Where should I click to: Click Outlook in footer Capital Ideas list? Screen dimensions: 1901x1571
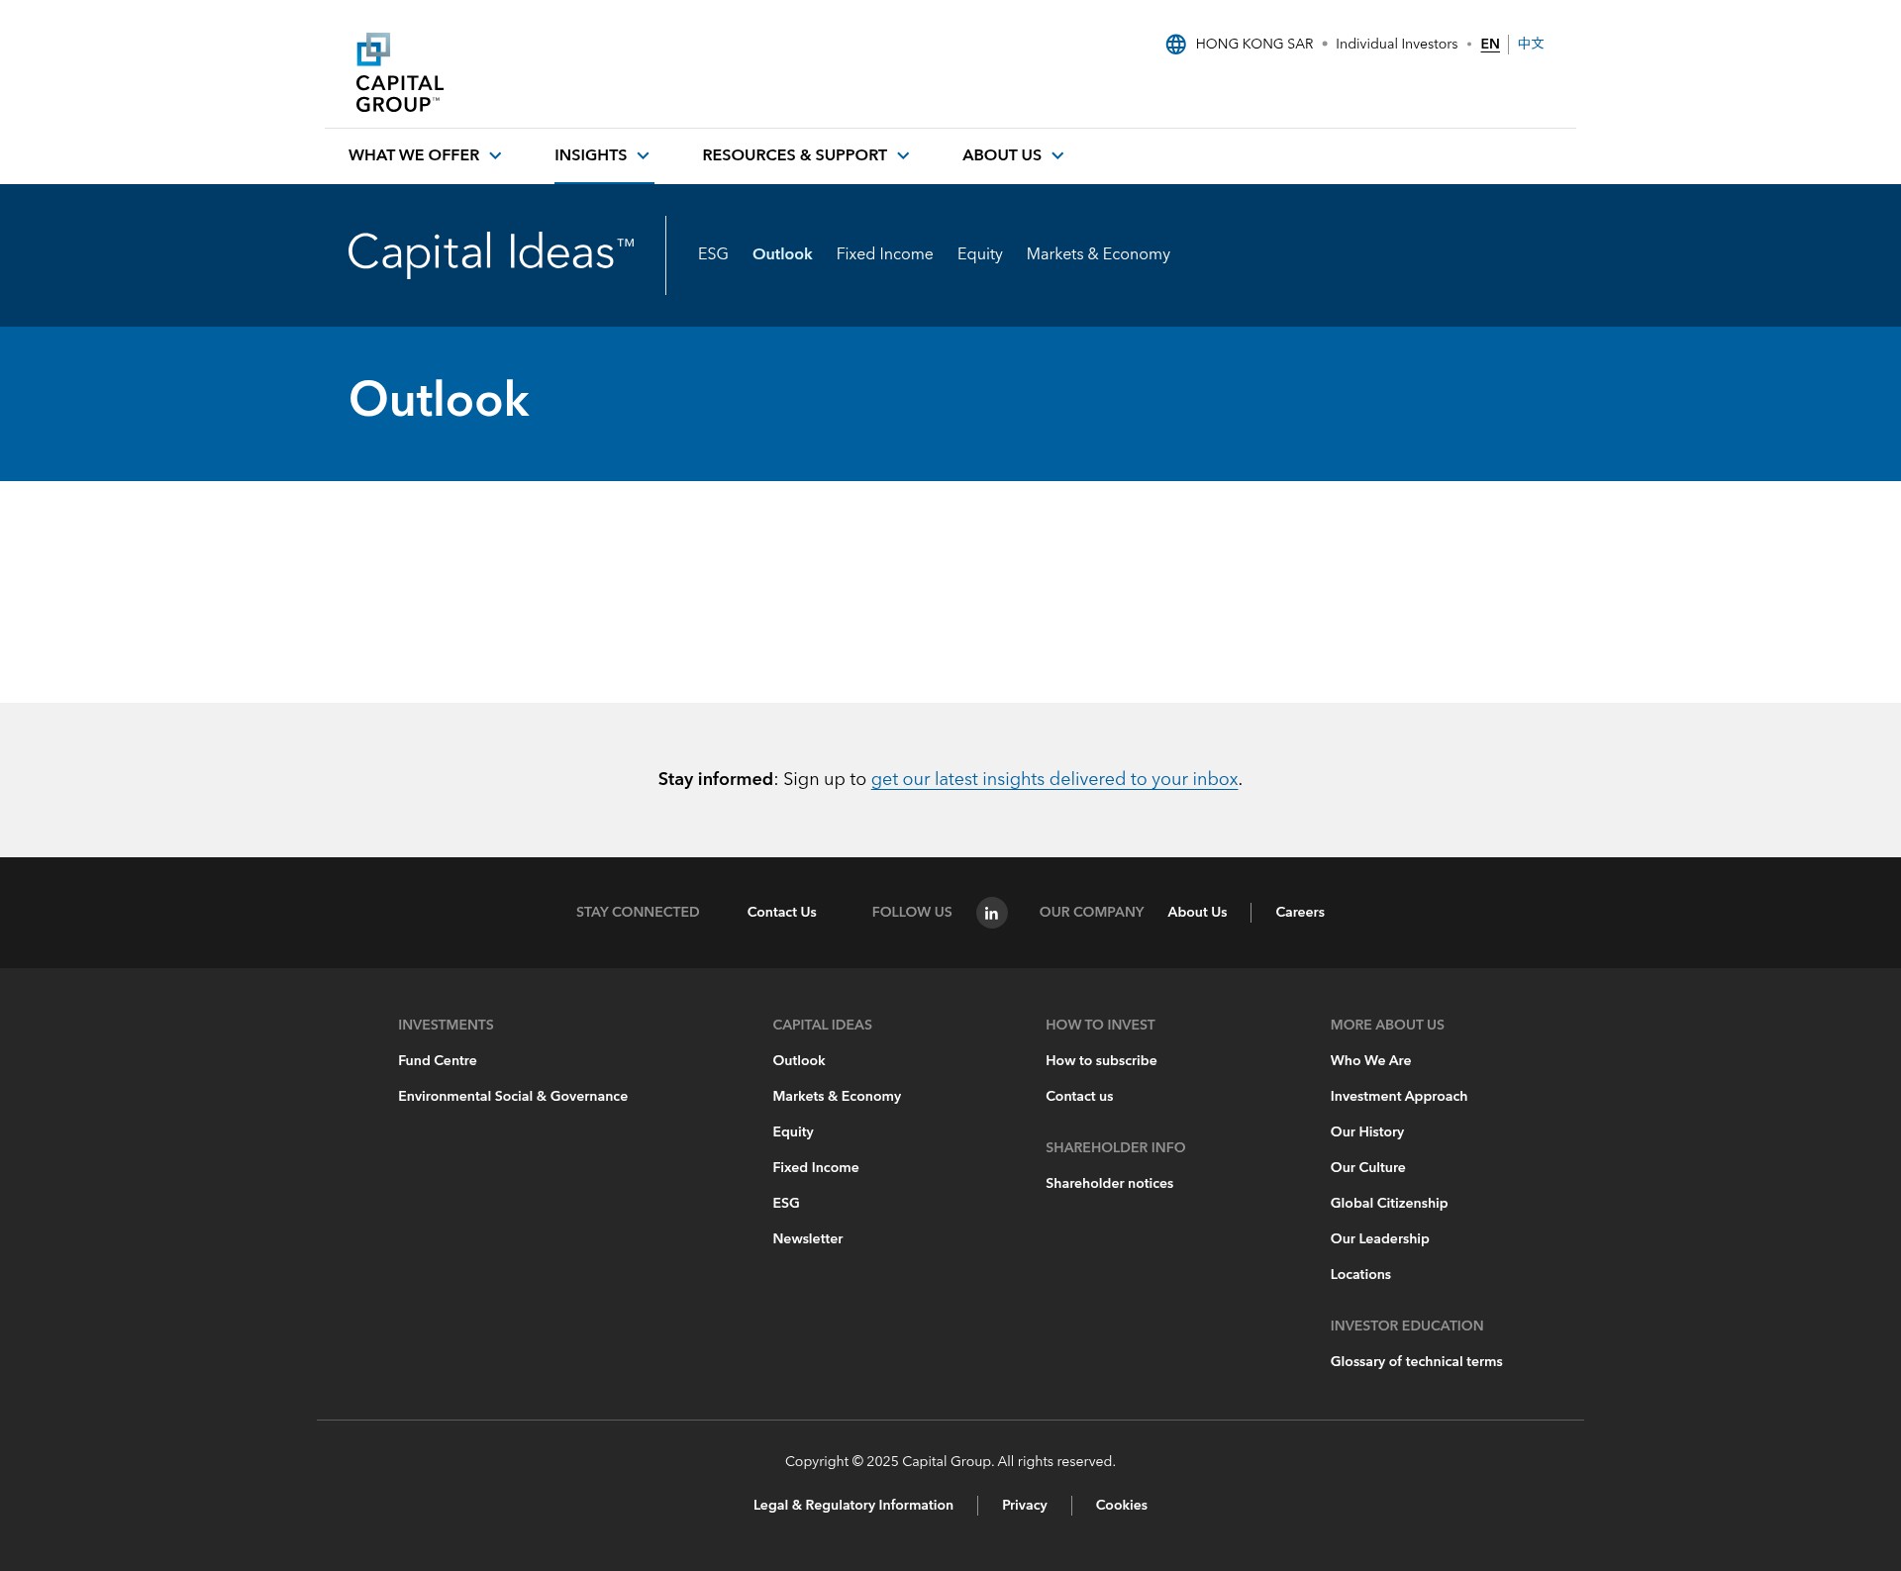point(798,1060)
